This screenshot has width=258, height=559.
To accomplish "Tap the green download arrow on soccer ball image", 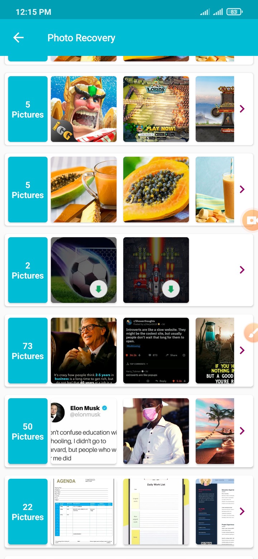I will click(98, 289).
